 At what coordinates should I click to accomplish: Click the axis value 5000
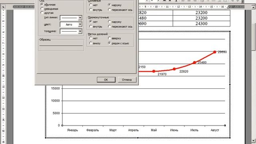pos(56,113)
